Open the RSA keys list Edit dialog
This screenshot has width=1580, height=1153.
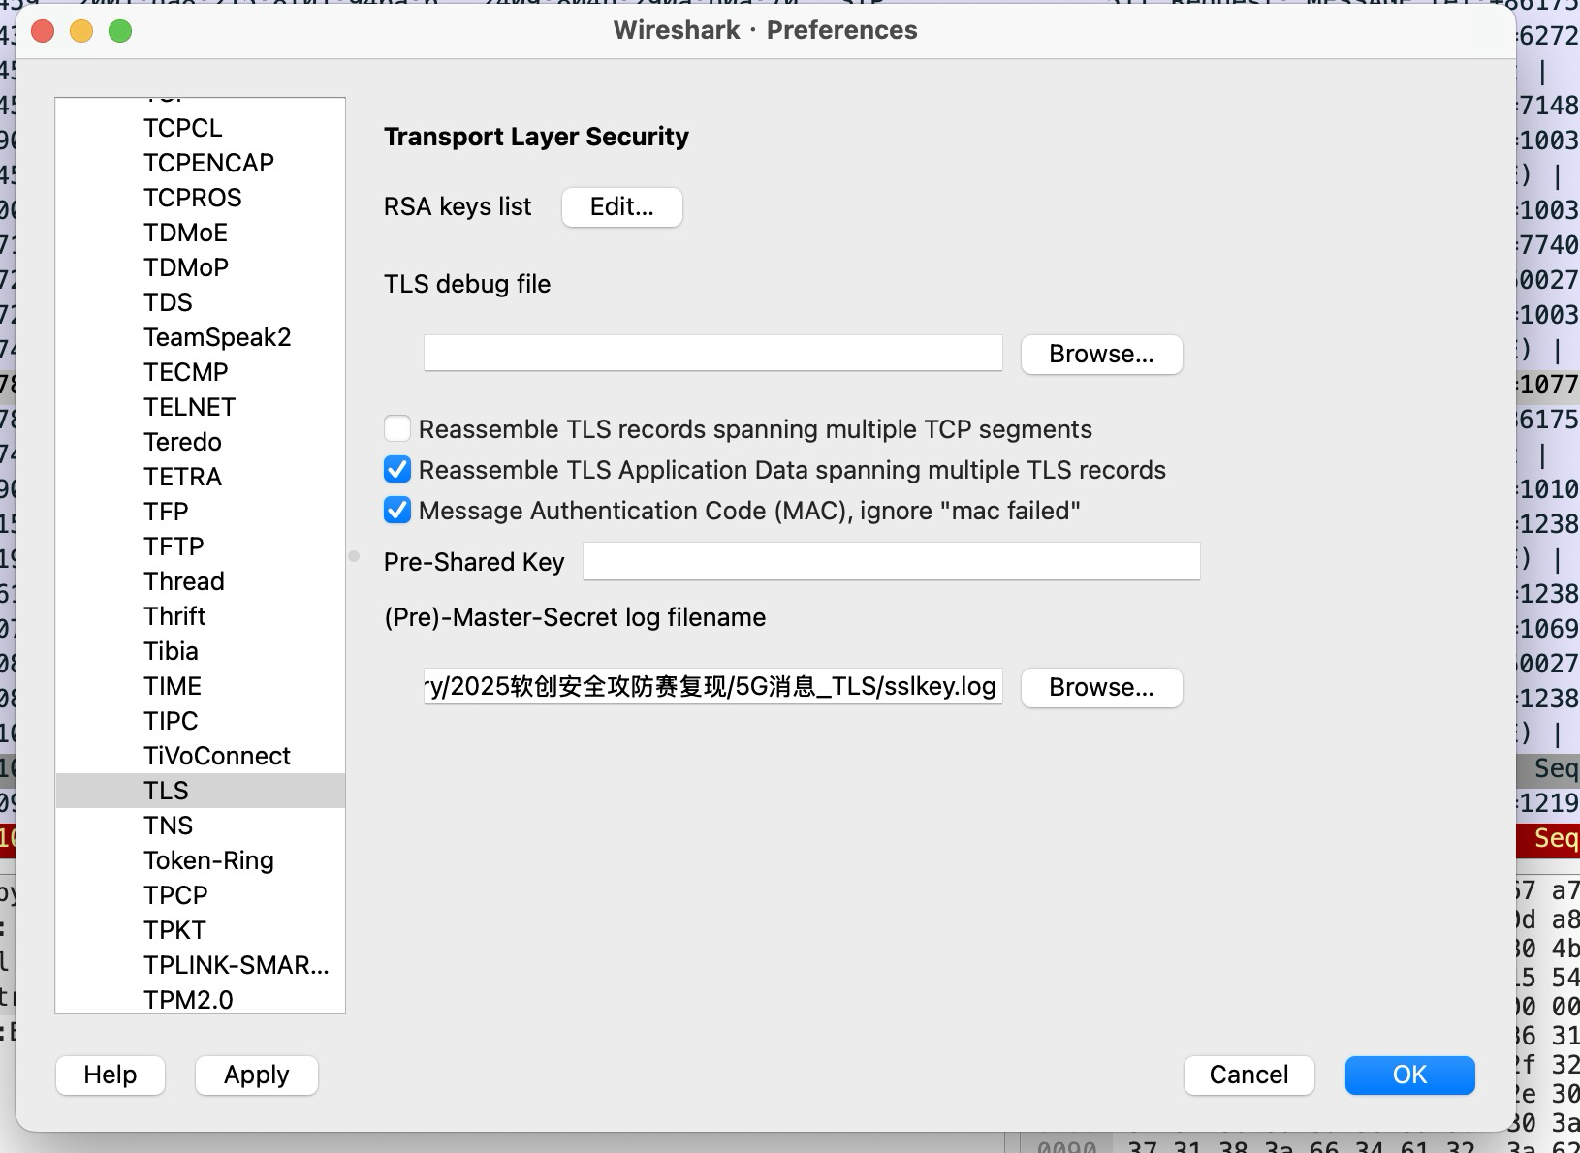(x=622, y=207)
